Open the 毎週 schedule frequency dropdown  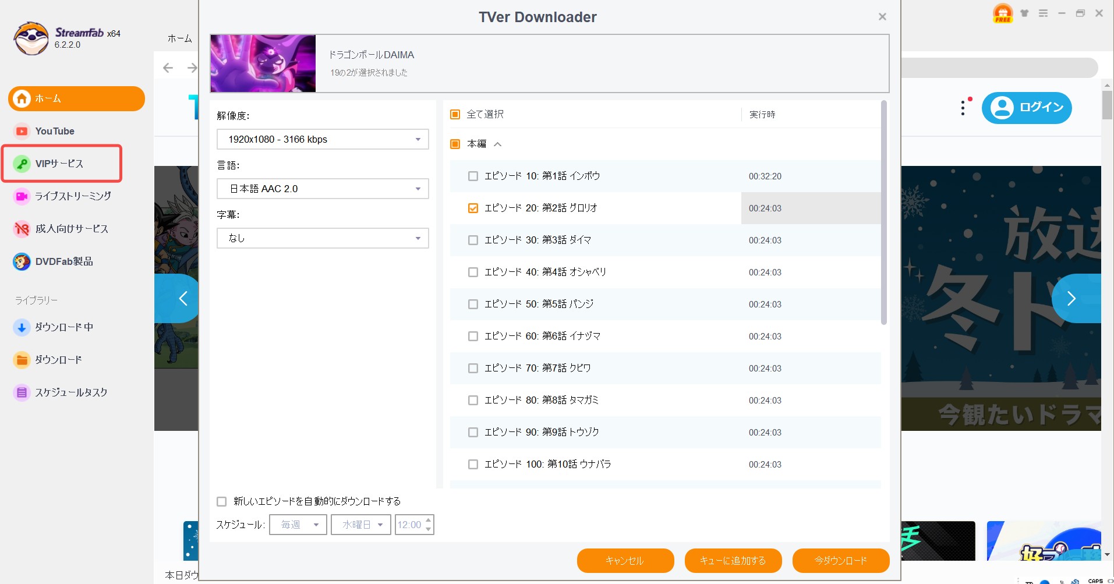coord(298,525)
